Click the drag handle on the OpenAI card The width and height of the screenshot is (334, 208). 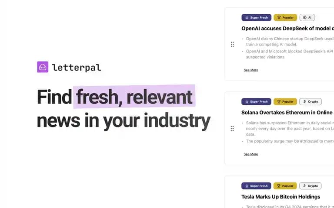(232, 44)
